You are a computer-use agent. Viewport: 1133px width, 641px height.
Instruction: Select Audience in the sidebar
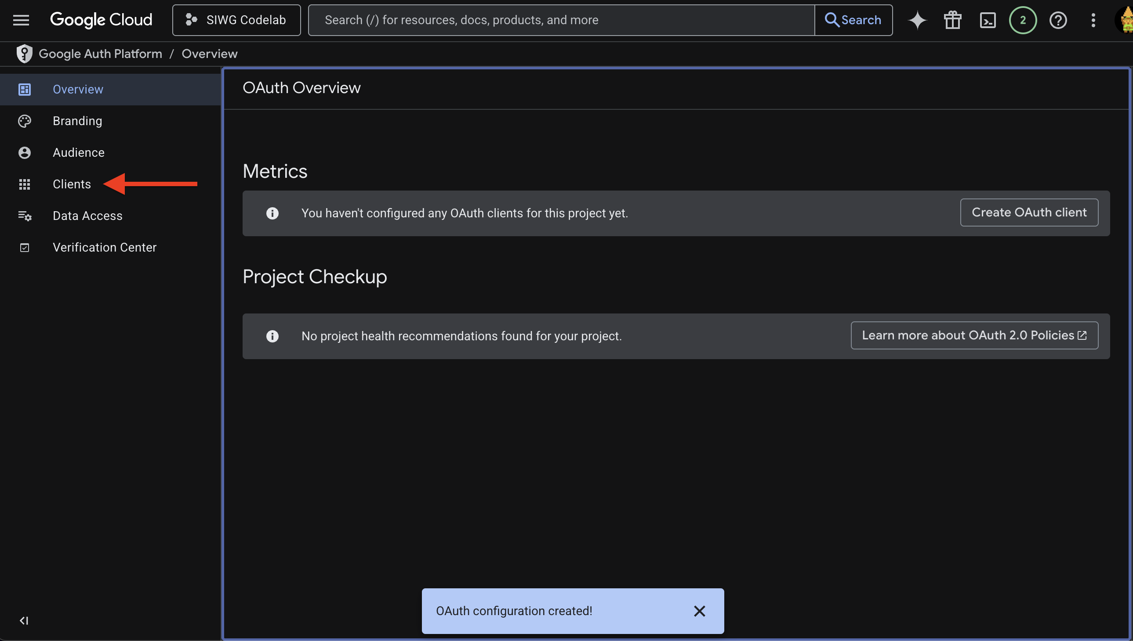pos(78,152)
